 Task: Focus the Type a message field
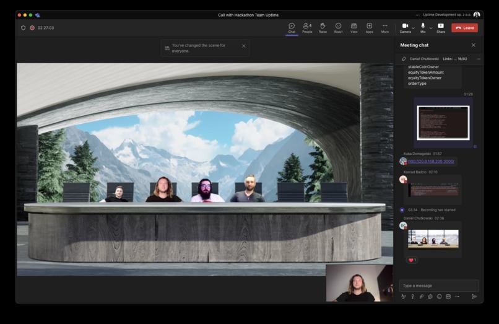439,286
